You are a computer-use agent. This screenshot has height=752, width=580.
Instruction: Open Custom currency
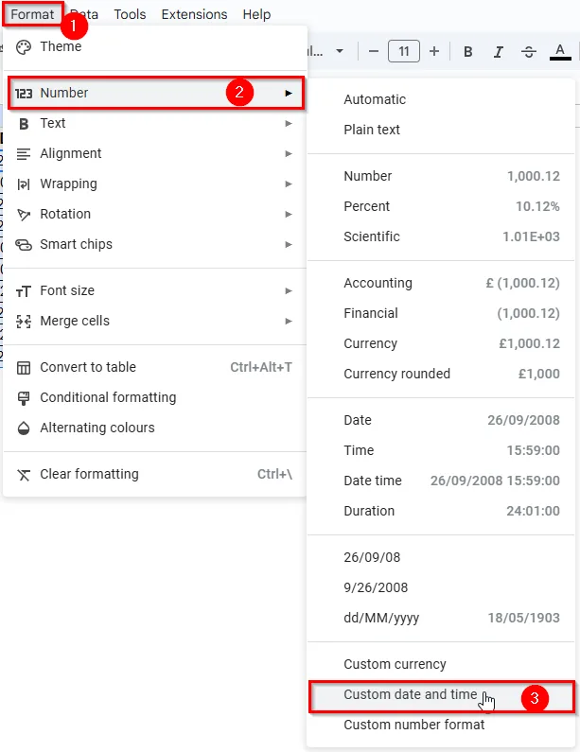pyautogui.click(x=441, y=665)
